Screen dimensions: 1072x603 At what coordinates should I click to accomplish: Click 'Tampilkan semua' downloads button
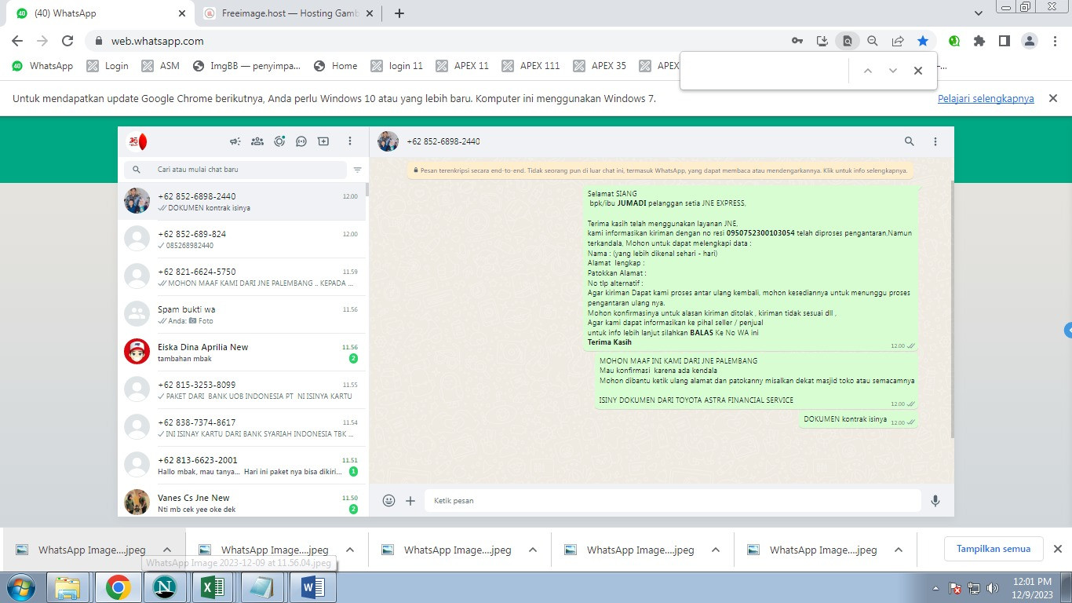[993, 549]
